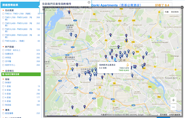Check TWD 0 - TWD 1,700 budget filter
This screenshot has height=118, width=185.
tap(3, 14)
